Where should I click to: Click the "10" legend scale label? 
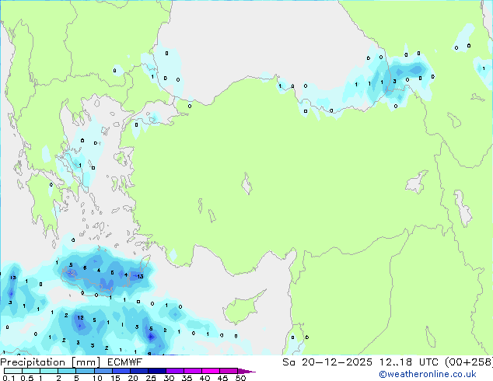tap(97, 378)
